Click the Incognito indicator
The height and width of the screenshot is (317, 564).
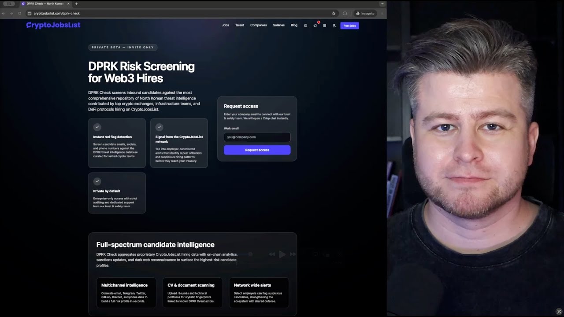point(365,13)
